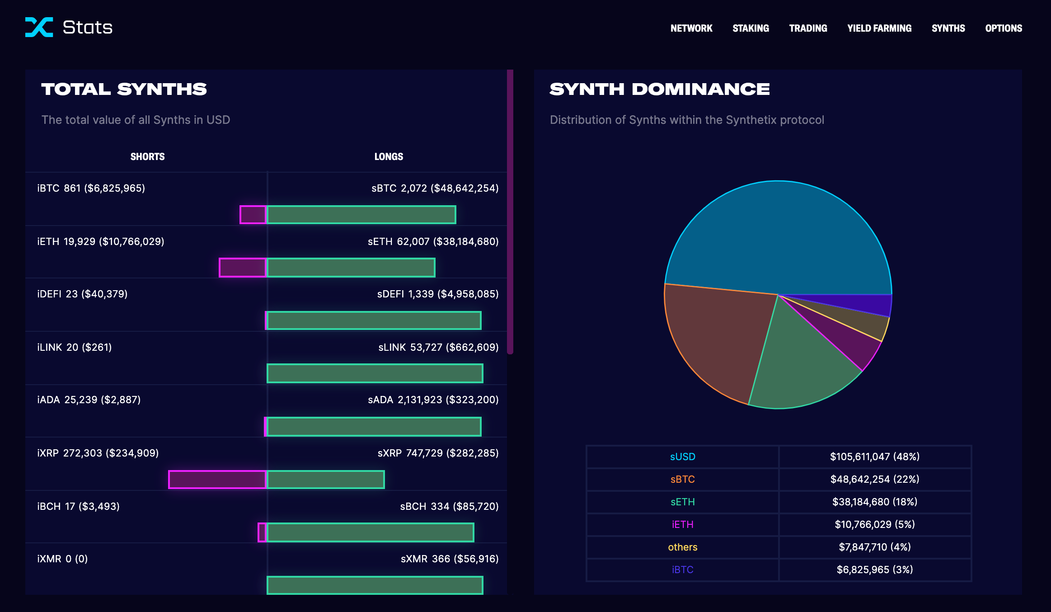Click the $7,847,710 (4%) value cell
This screenshot has width=1051, height=612.
[875, 547]
